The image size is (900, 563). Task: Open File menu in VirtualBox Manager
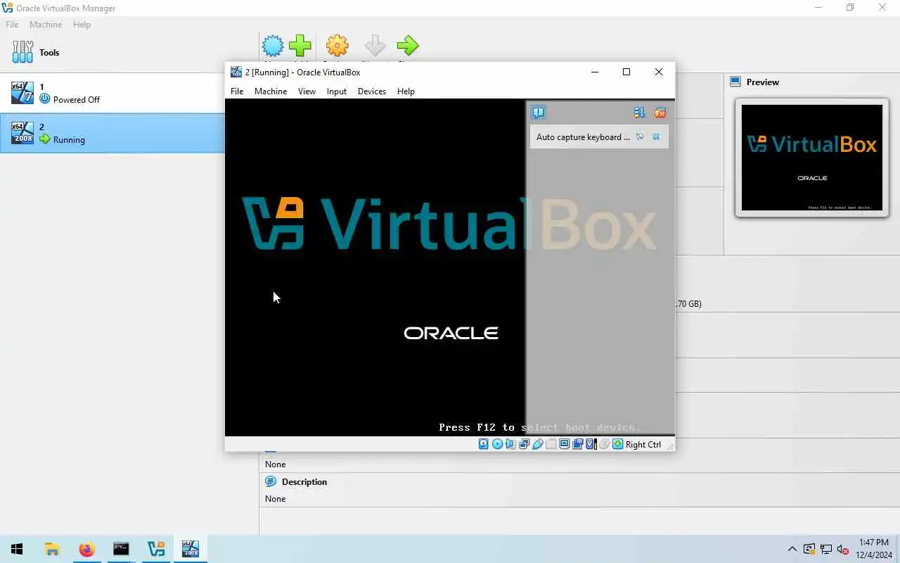(x=12, y=25)
